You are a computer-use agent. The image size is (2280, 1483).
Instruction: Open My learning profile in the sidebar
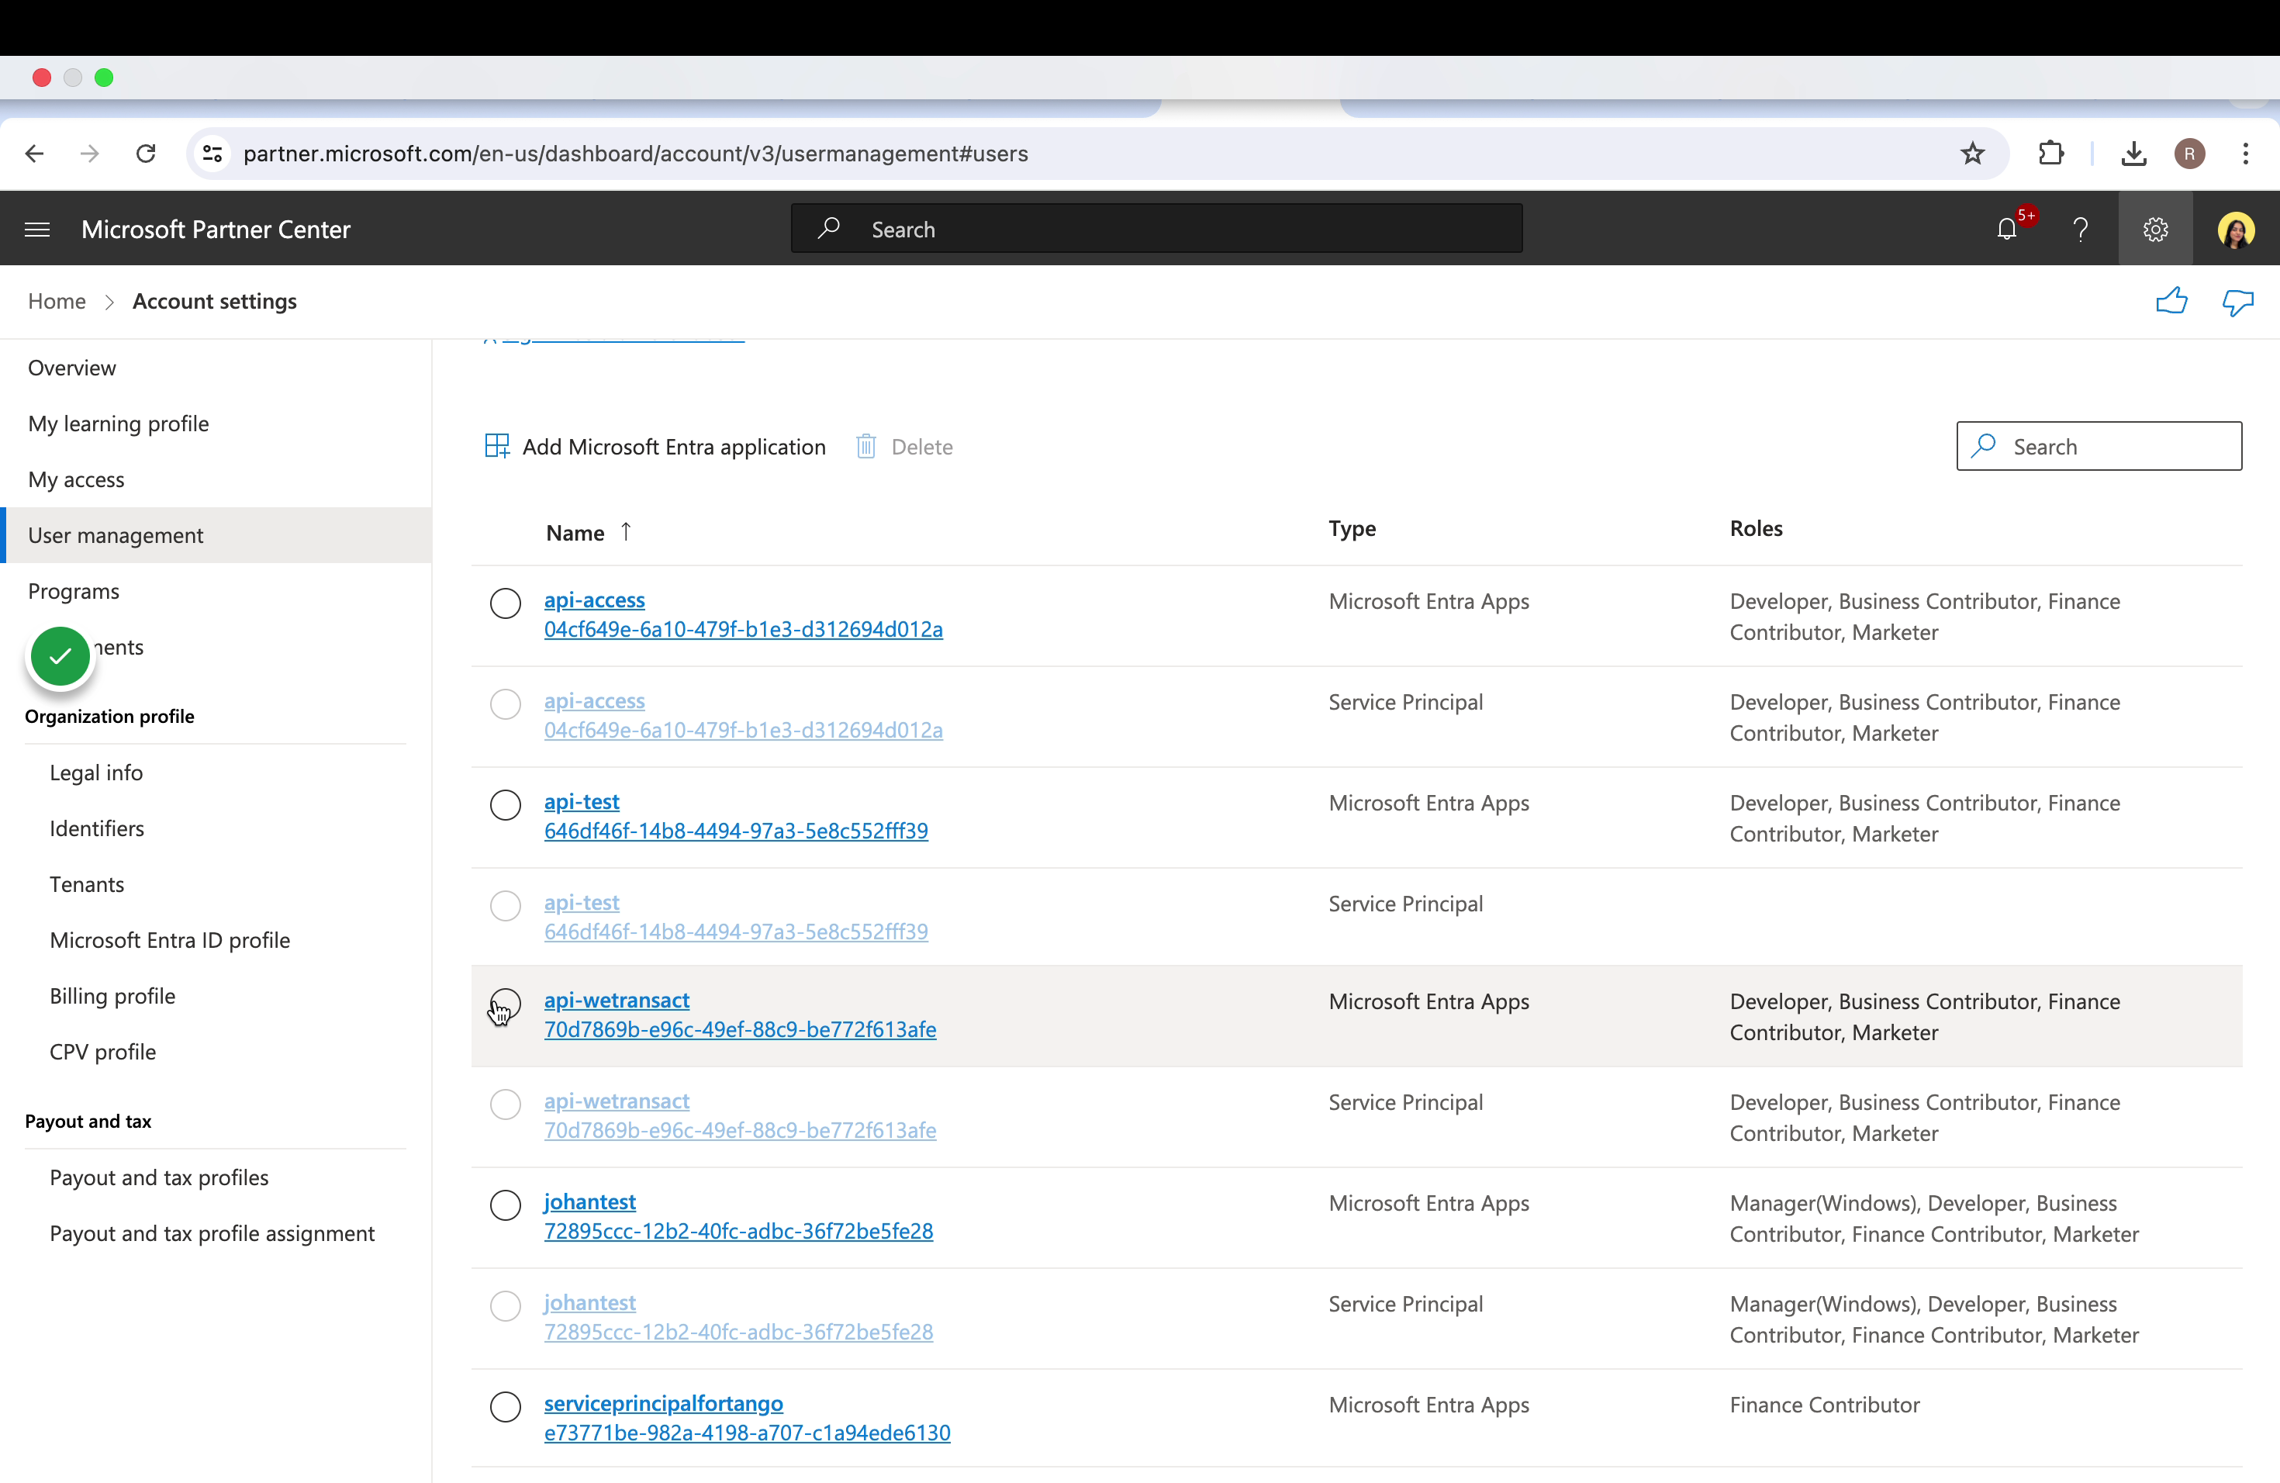pyautogui.click(x=119, y=423)
